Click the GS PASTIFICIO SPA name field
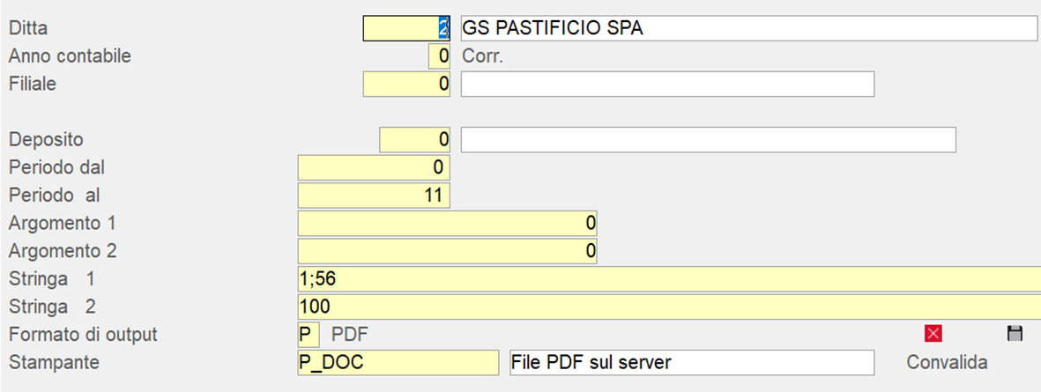The image size is (1041, 392). (748, 28)
